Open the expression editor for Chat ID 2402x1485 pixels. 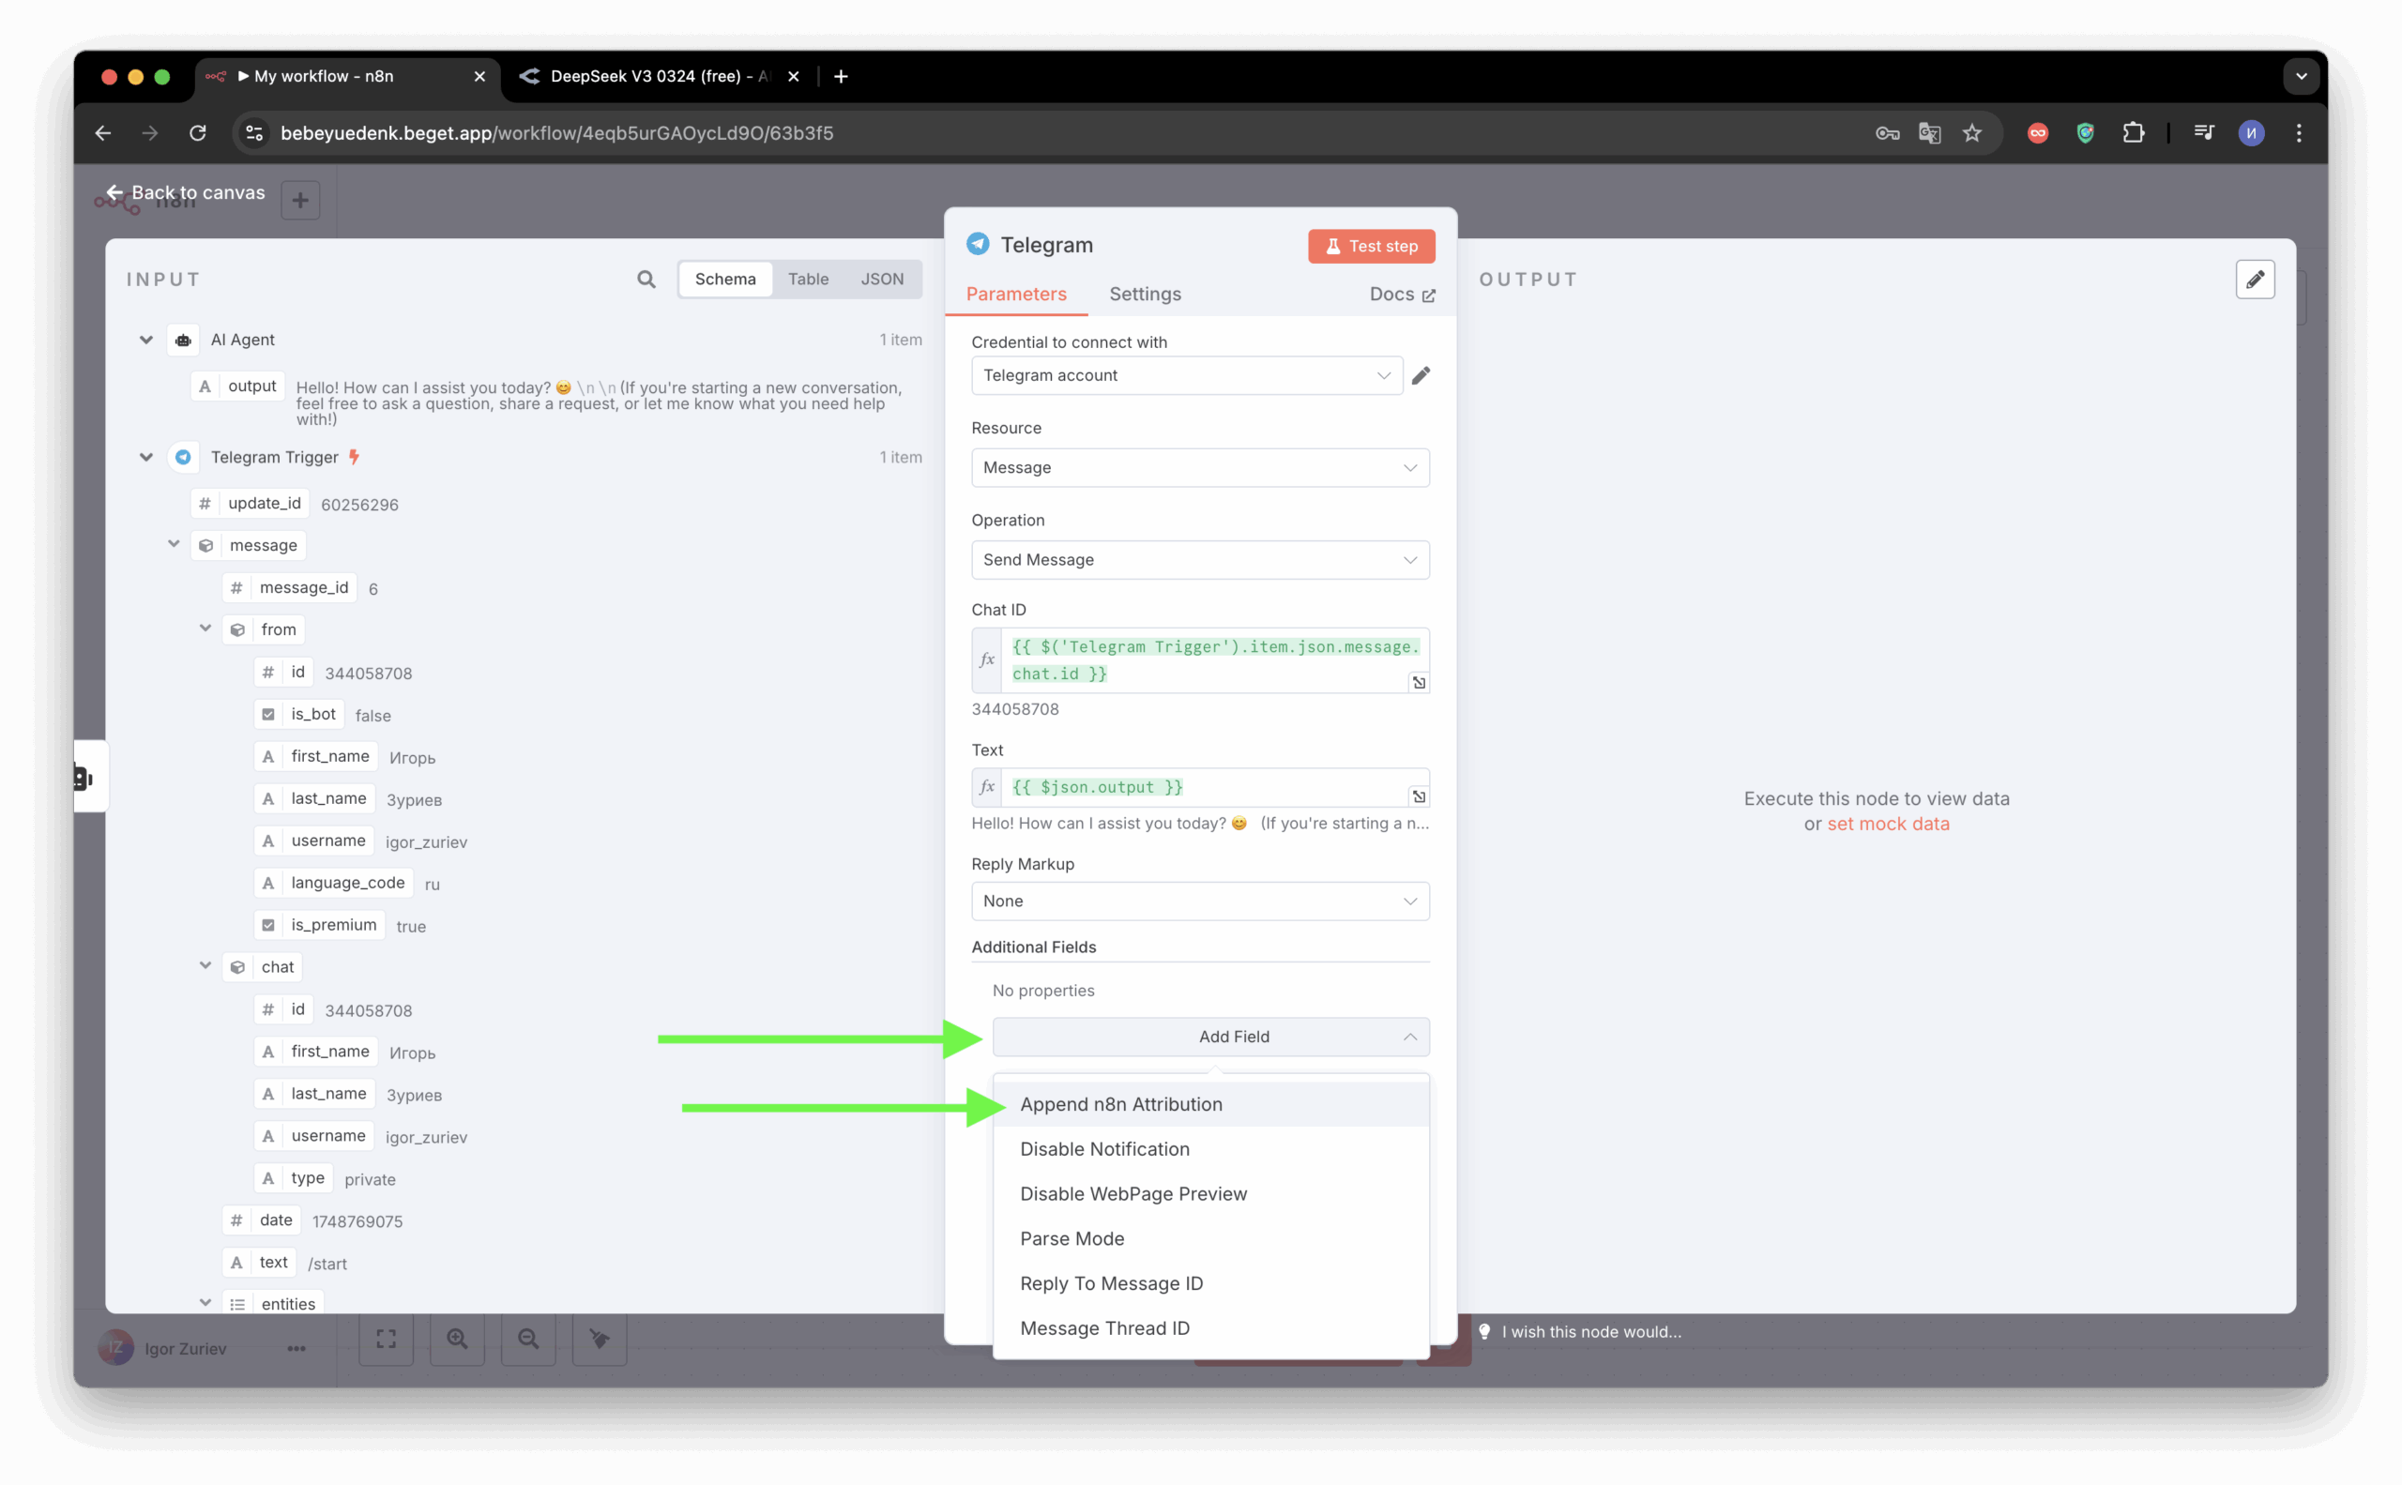[x=1419, y=683]
